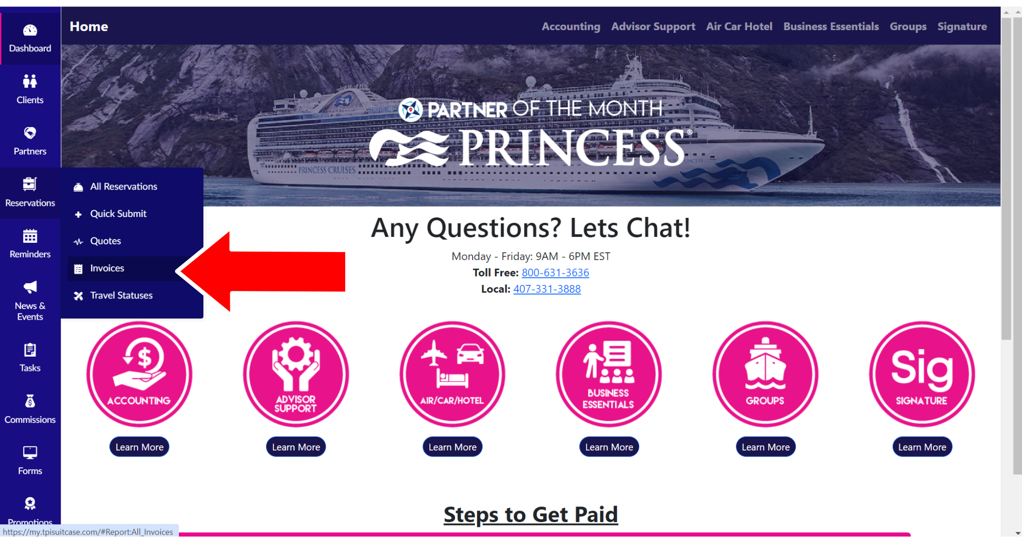Viewport: 1022px width, 543px height.
Task: Open the Tasks clipboard icon
Action: click(30, 350)
